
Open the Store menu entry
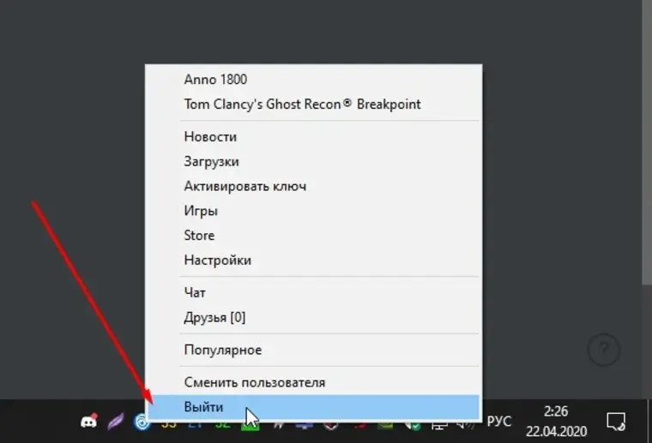coord(314,235)
